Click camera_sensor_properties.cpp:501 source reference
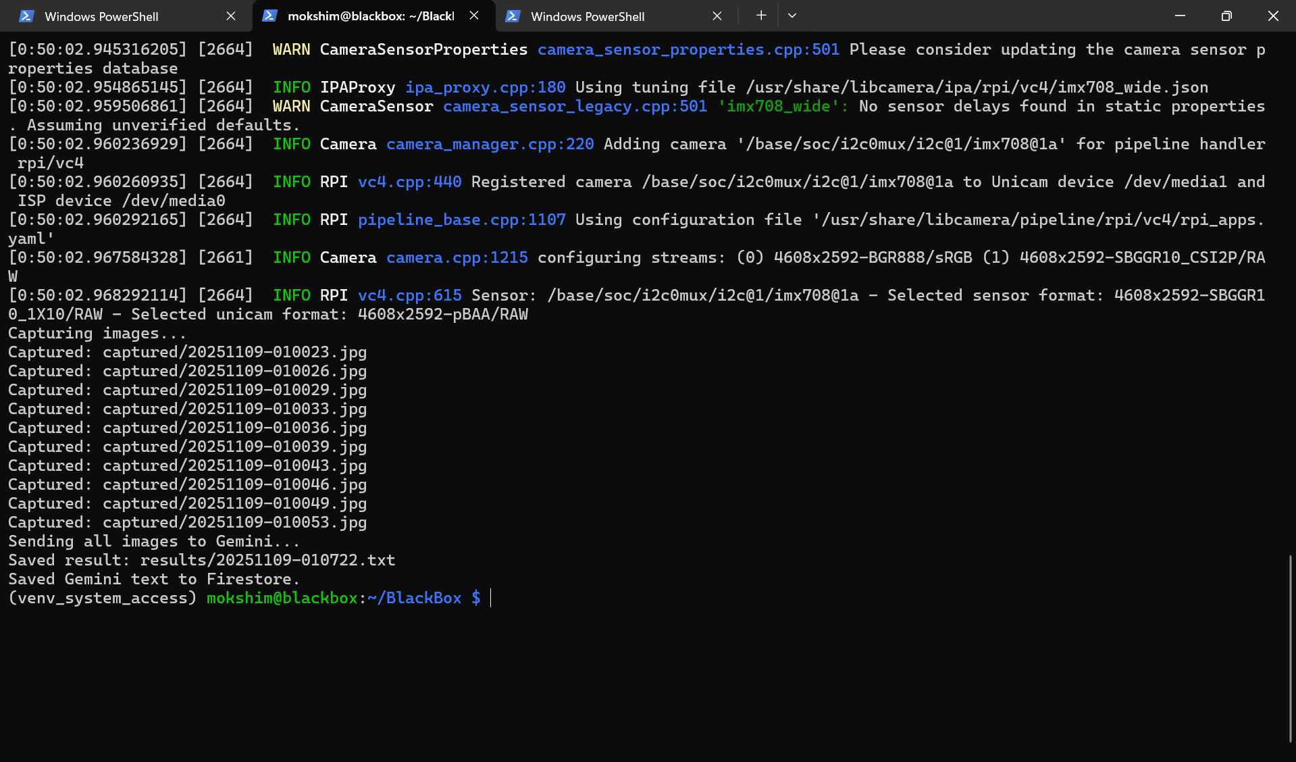Viewport: 1296px width, 762px height. pos(688,49)
